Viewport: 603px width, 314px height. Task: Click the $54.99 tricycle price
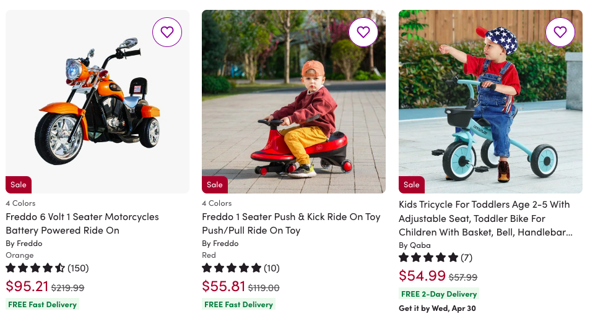[422, 276]
